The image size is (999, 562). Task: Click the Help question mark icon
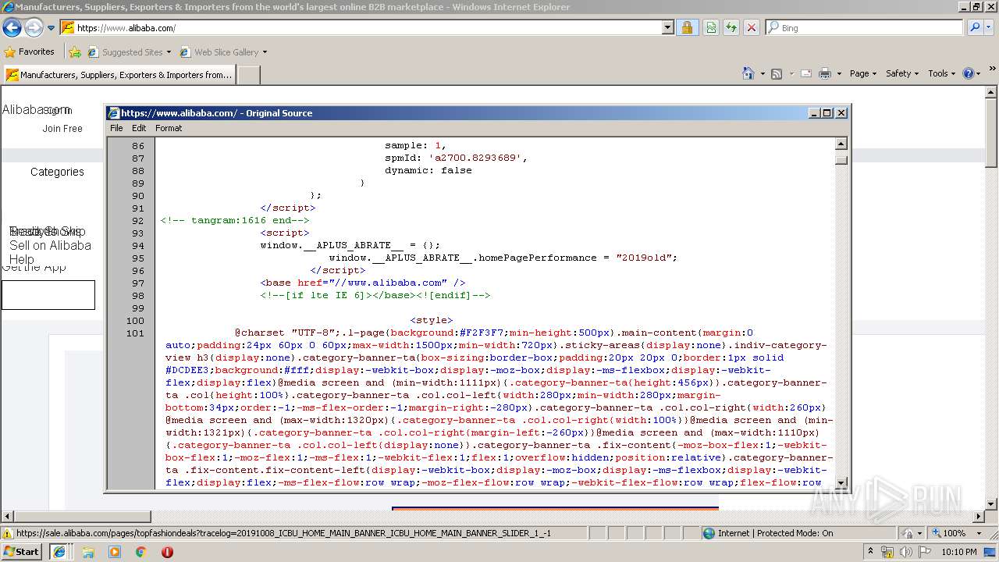point(969,73)
